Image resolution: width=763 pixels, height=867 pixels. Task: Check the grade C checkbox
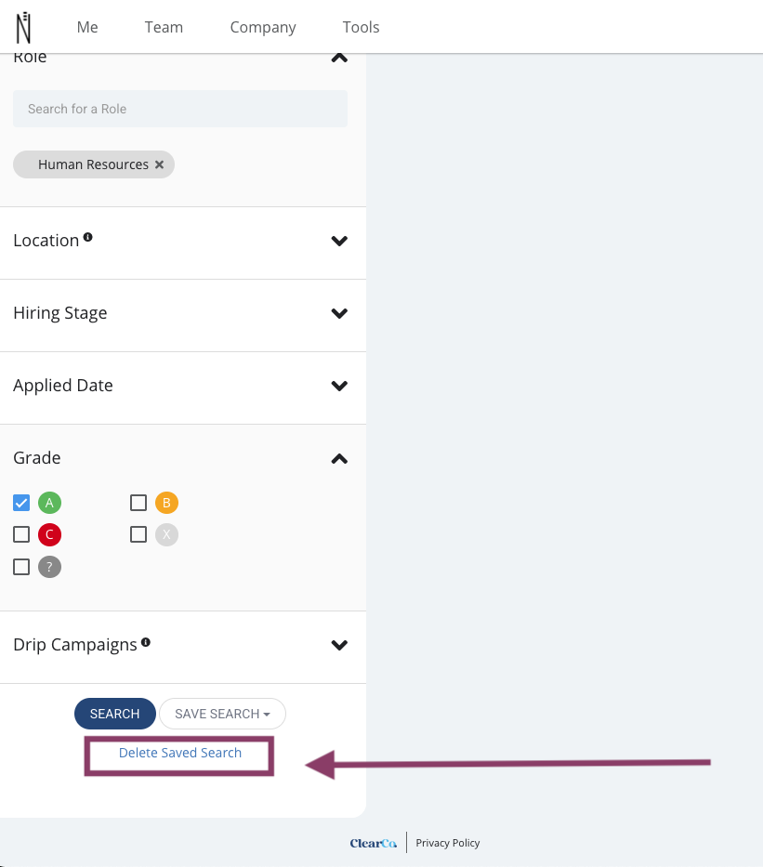(21, 534)
